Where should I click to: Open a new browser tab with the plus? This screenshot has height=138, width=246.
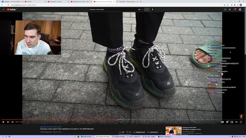pyautogui.click(x=141, y=2)
